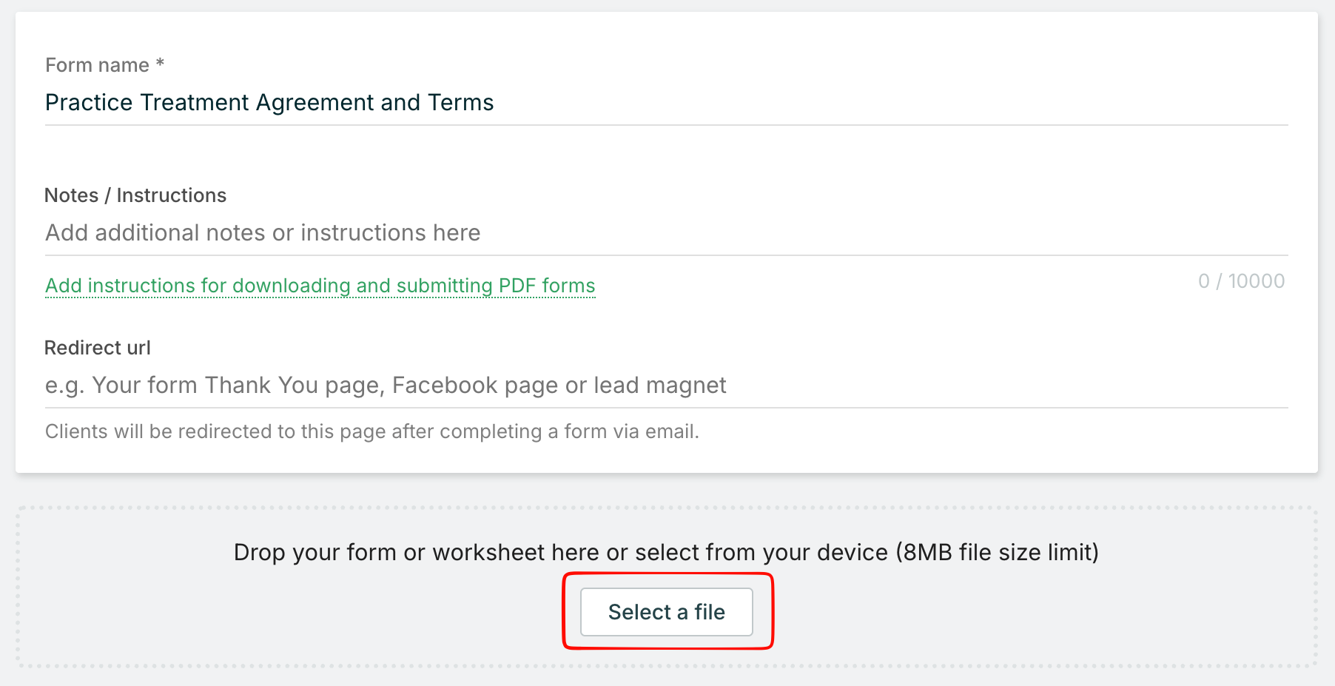Click the "Redirect url" label
Viewport: 1335px width, 686px height.
[98, 348]
